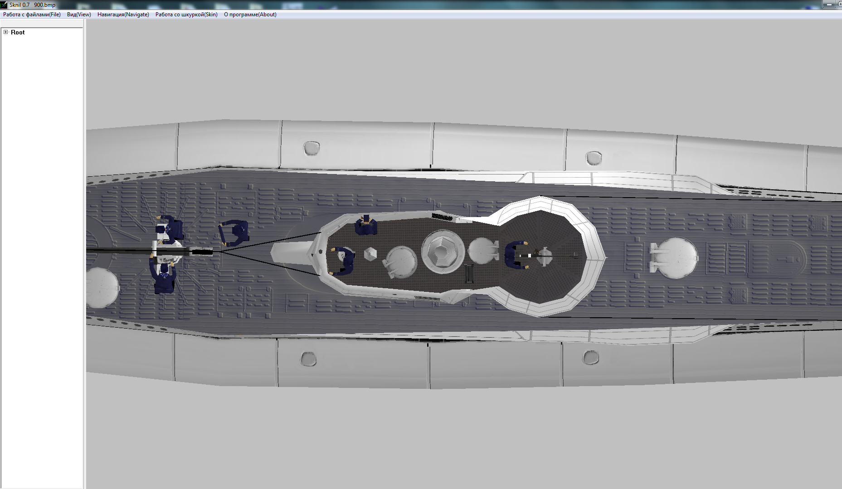Minimize the Sknil window
Image resolution: width=842 pixels, height=489 pixels.
pyautogui.click(x=829, y=4)
